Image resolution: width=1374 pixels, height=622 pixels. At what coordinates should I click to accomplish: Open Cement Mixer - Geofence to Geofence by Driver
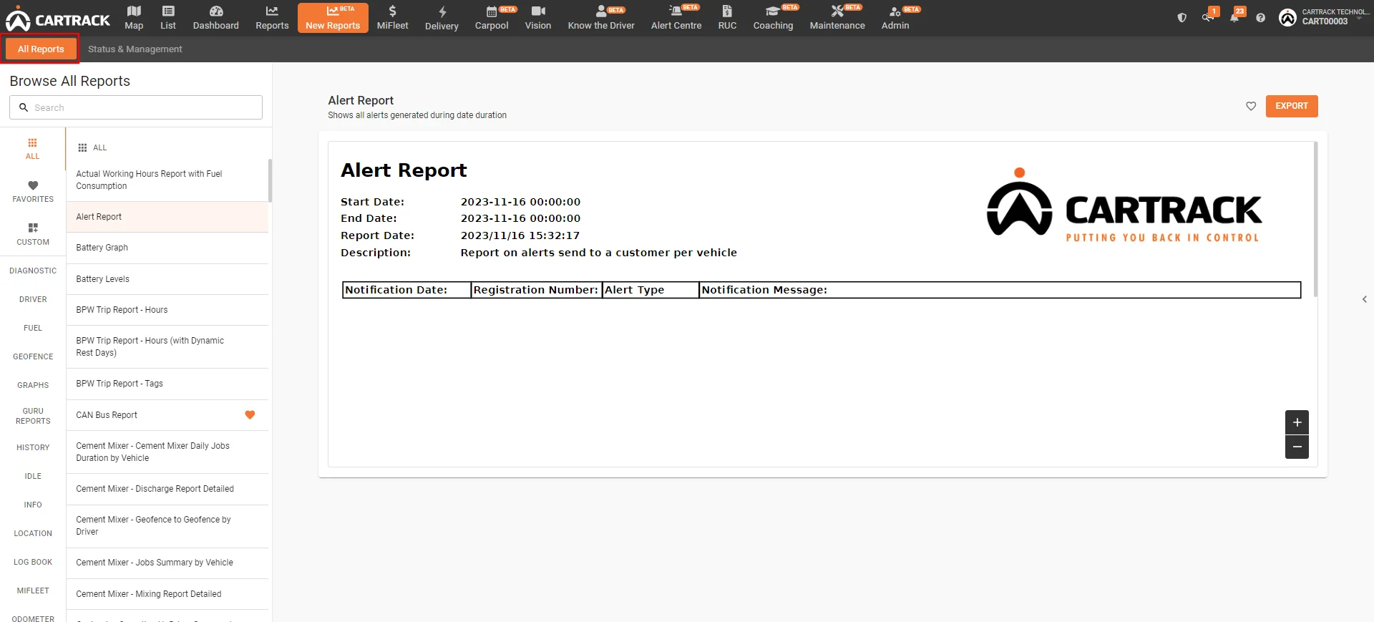(x=167, y=525)
